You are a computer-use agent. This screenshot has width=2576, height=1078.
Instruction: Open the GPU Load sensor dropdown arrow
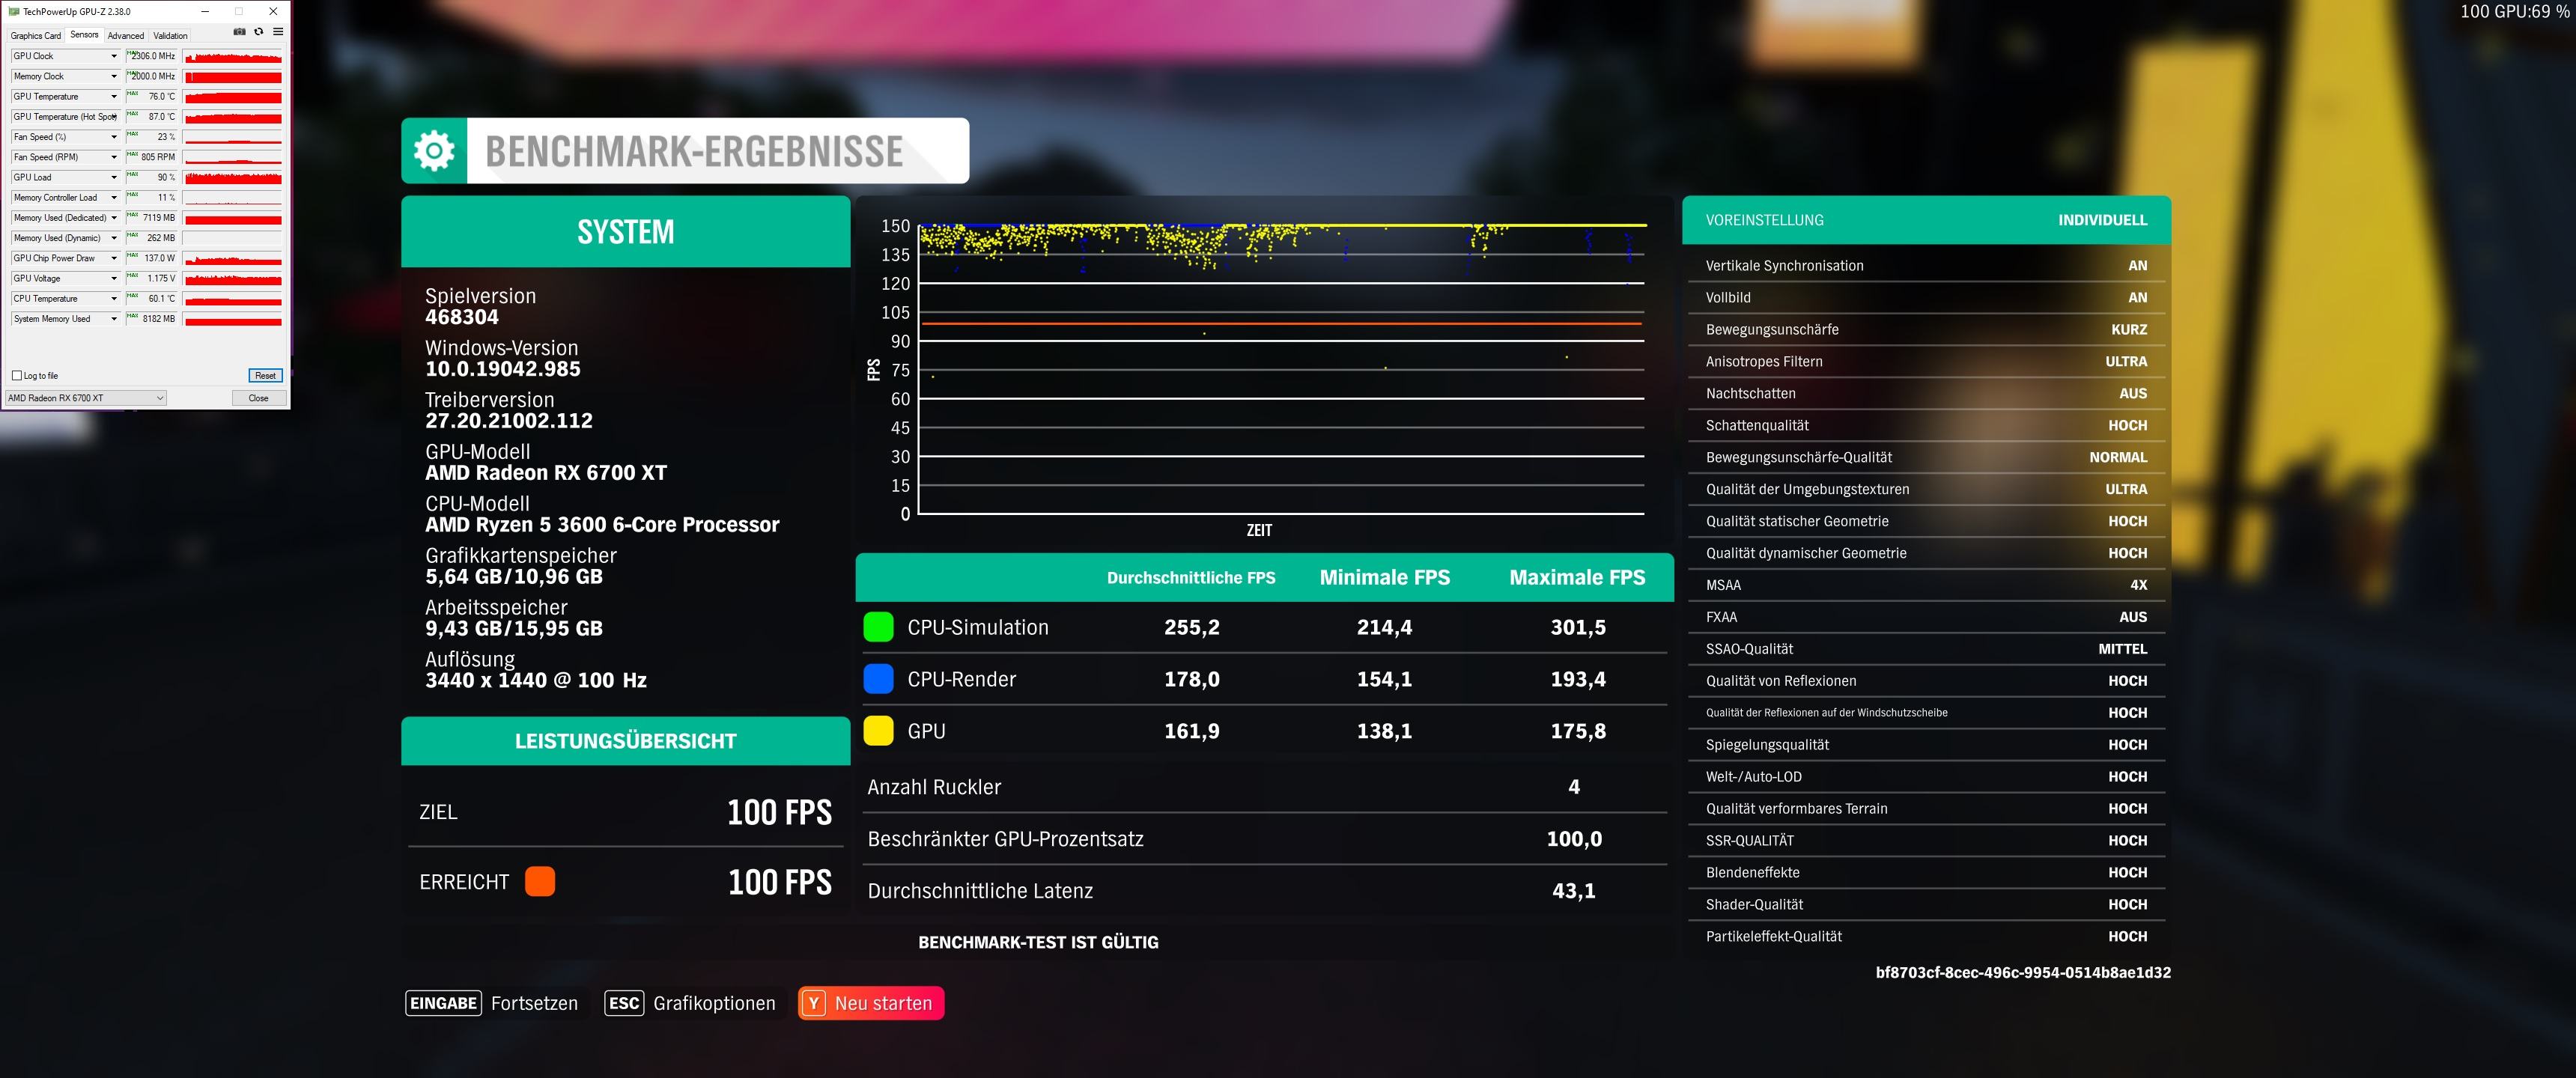click(114, 177)
